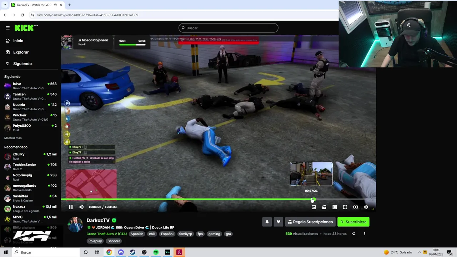
Task: Open the hamburger menu beside Kick logo
Action: point(7,28)
